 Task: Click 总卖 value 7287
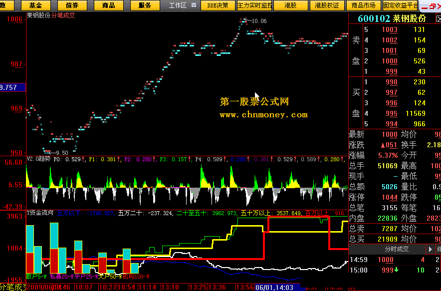point(390,229)
